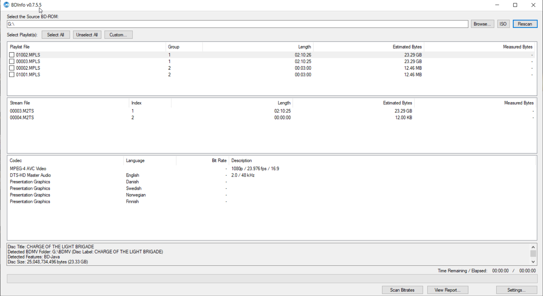The height and width of the screenshot is (296, 543).
Task: Start Scan Bitrates
Action: [x=402, y=290]
